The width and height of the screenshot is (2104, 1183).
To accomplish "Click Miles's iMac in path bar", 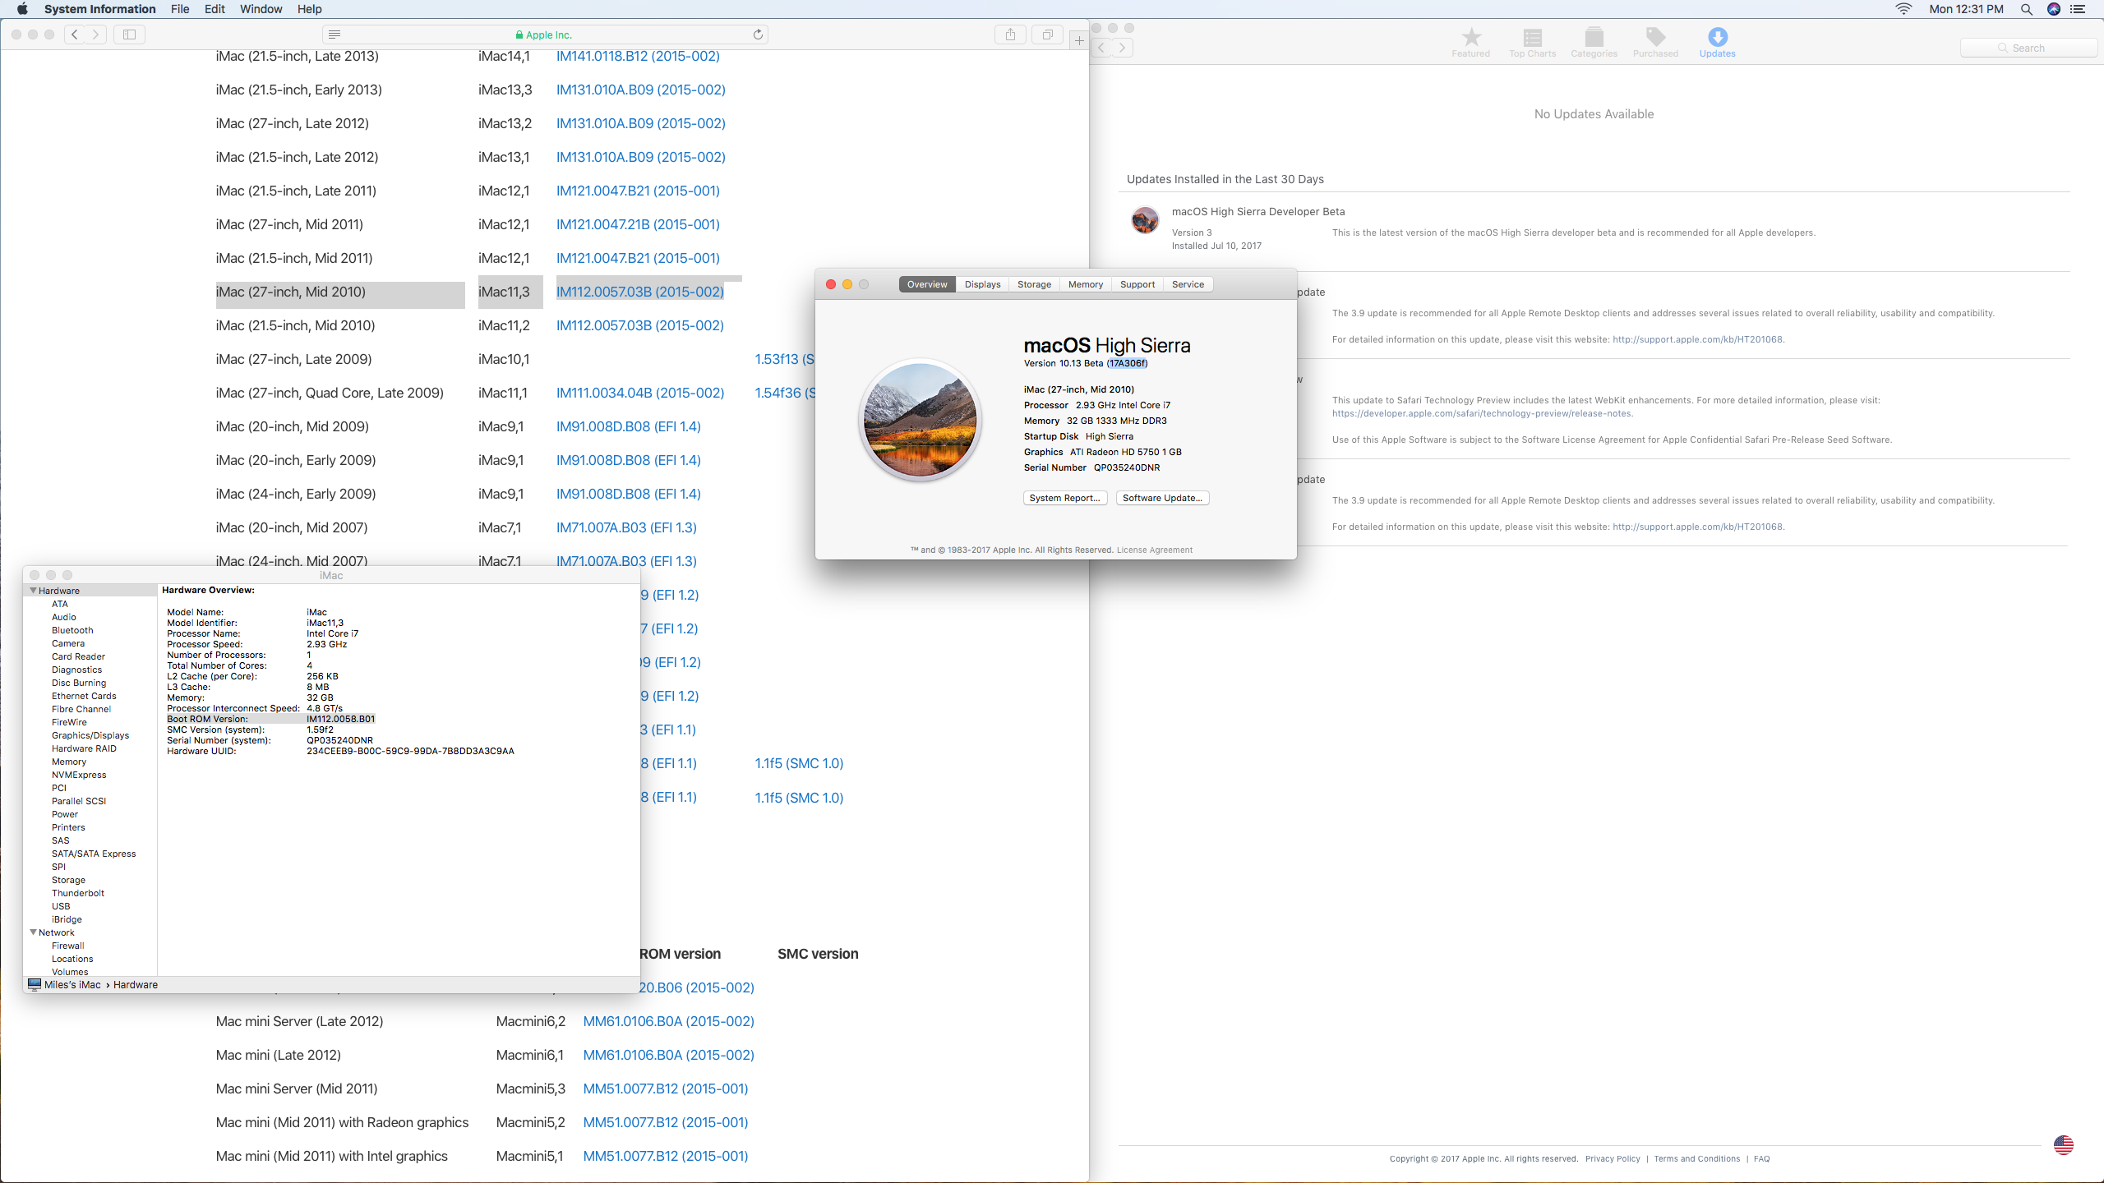I will [64, 985].
